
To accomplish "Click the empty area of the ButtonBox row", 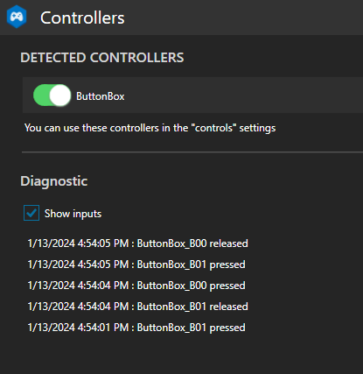I will tap(245, 95).
